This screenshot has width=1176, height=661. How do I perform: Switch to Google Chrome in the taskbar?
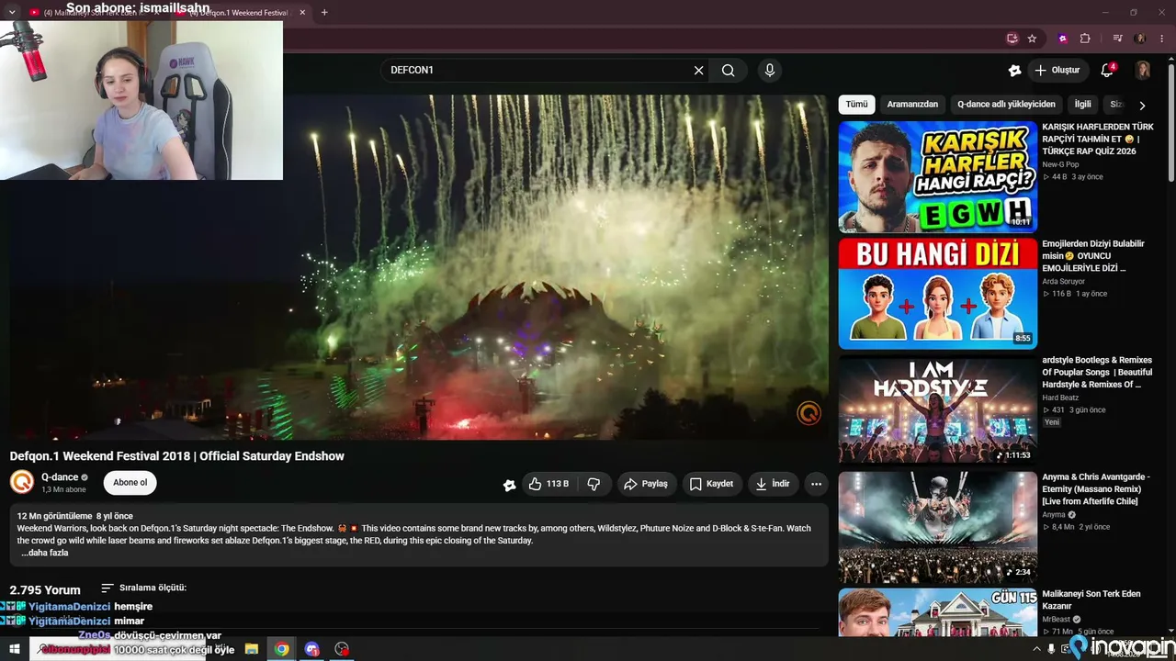pyautogui.click(x=281, y=649)
